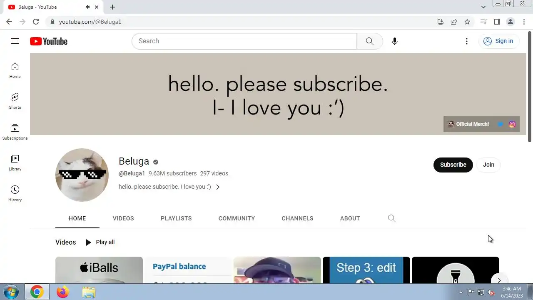This screenshot has width=533, height=300.
Task: Open the Chrome profile avatar menu
Action: (x=511, y=22)
